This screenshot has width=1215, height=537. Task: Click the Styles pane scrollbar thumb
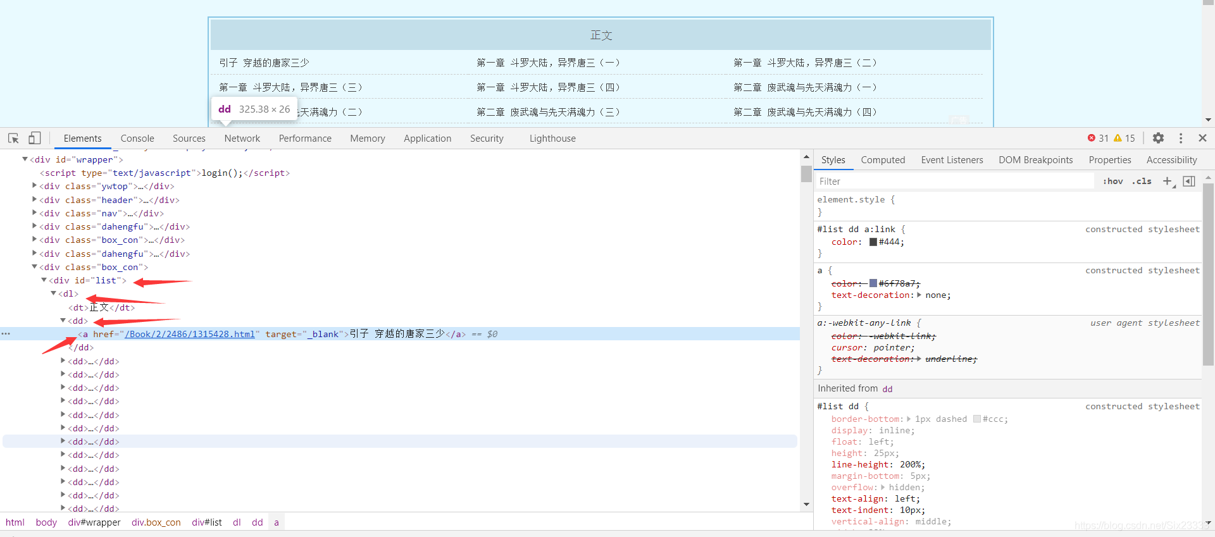[x=1208, y=275]
